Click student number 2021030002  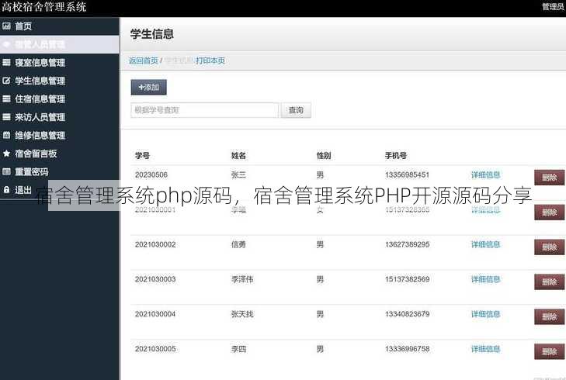[155, 244]
